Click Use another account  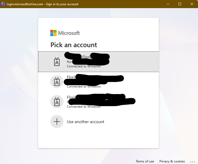coord(98,122)
